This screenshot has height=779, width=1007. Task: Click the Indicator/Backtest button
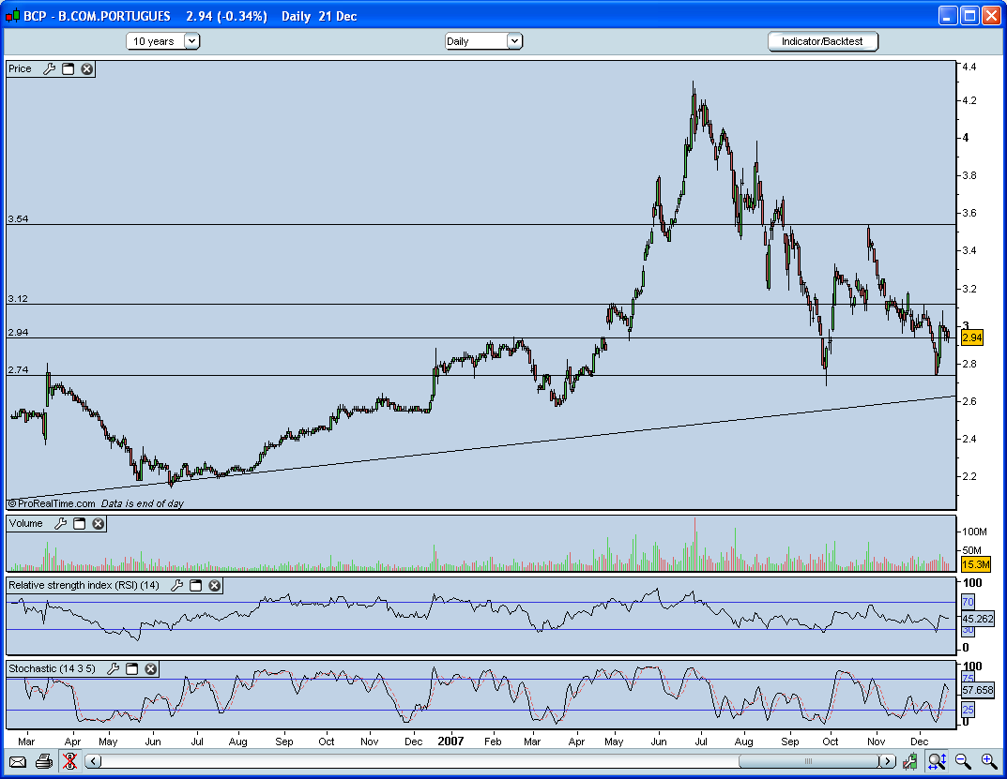coord(823,41)
